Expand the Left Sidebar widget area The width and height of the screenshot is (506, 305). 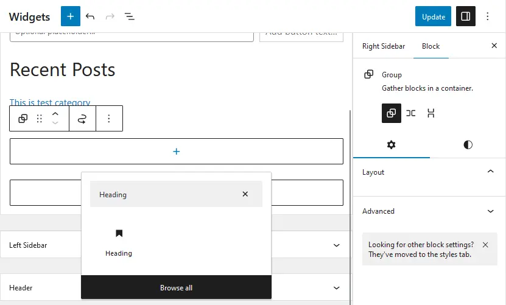click(x=336, y=245)
